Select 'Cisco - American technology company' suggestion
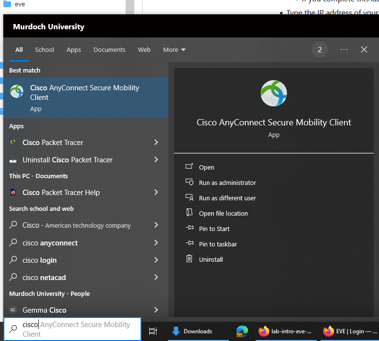 point(86,225)
